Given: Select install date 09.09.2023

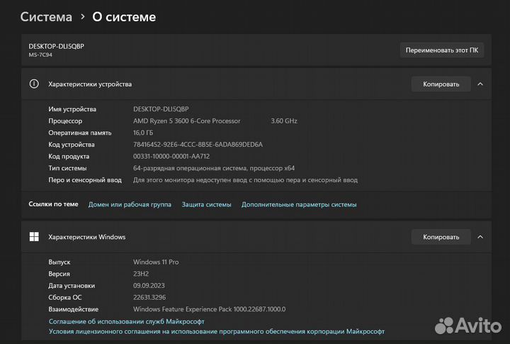Looking at the screenshot, I should pyautogui.click(x=149, y=285).
